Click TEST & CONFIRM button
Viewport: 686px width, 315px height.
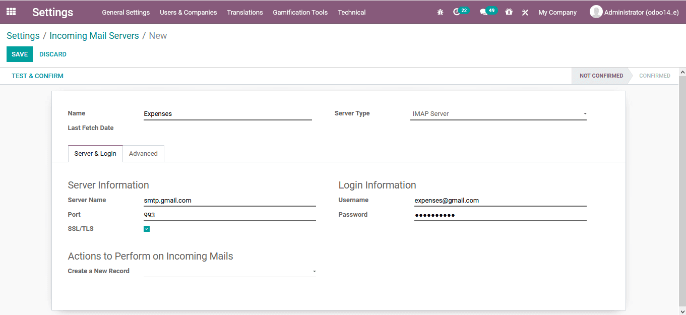[x=38, y=76]
